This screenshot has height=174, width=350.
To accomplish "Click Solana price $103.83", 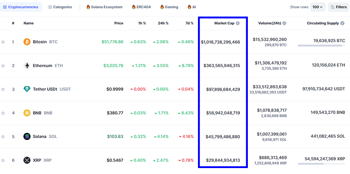I will pyautogui.click(x=115, y=137).
